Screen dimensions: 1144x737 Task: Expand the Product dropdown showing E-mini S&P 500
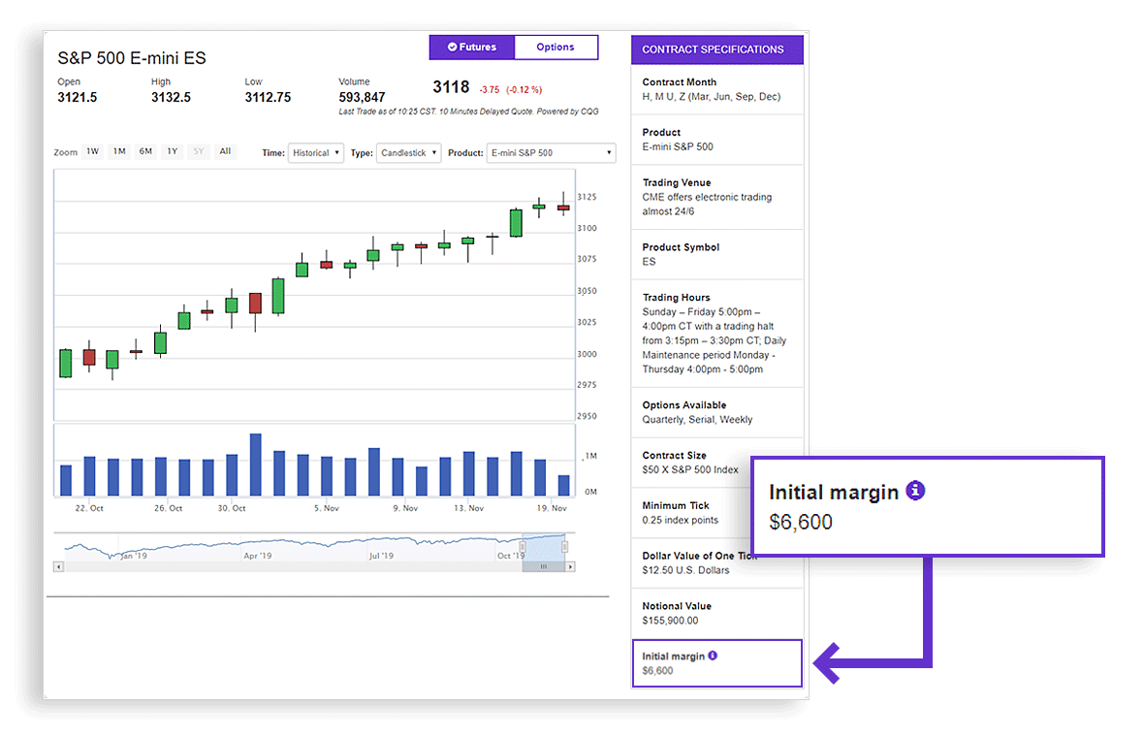point(551,153)
